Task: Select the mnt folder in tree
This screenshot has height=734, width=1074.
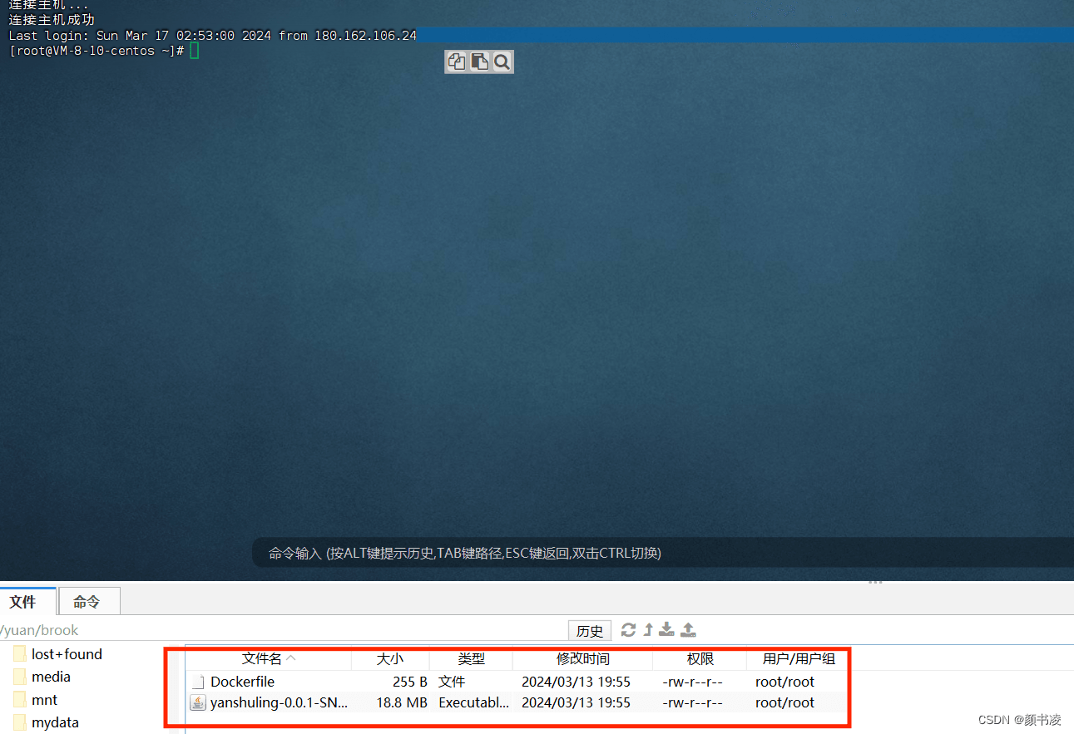Action: click(x=44, y=700)
